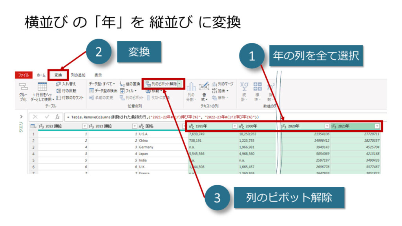Click the 書式 (Format) ABC icon
The image size is (402, 226).
pos(204,86)
